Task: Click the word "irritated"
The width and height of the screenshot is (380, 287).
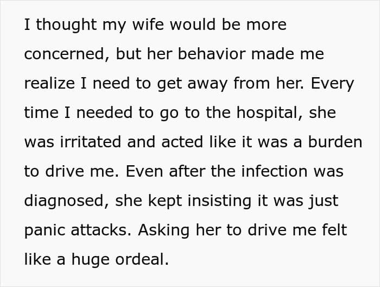Action: click(x=90, y=142)
